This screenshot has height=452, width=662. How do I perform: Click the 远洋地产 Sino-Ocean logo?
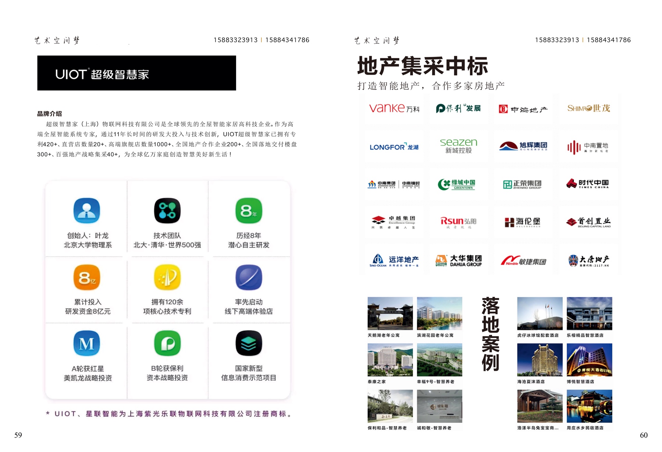394,260
